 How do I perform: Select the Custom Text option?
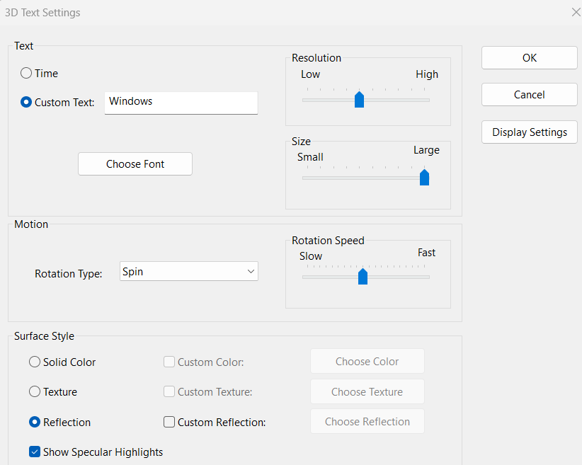26,102
